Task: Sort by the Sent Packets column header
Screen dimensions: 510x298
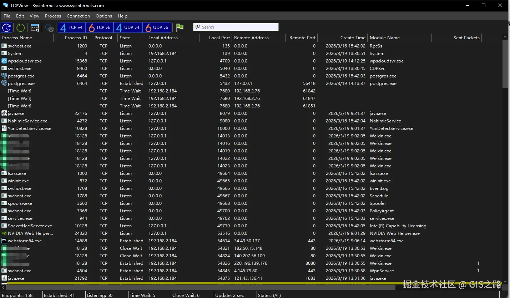Action: tap(457, 38)
